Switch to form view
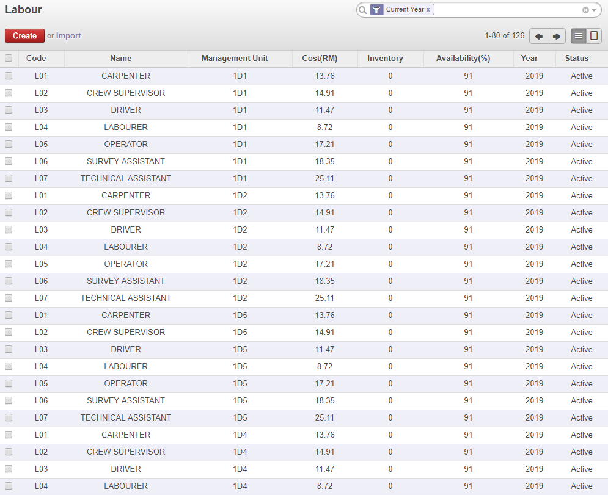 click(593, 36)
